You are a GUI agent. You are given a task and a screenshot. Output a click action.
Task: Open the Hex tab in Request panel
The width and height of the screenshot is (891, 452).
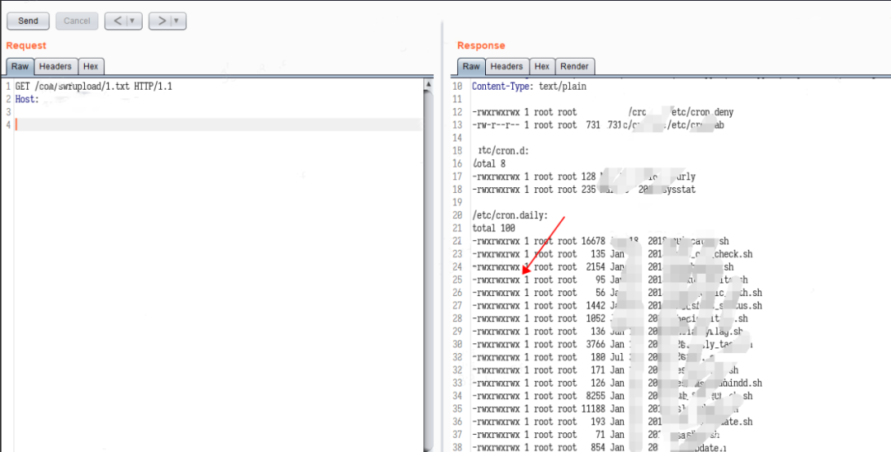91,66
